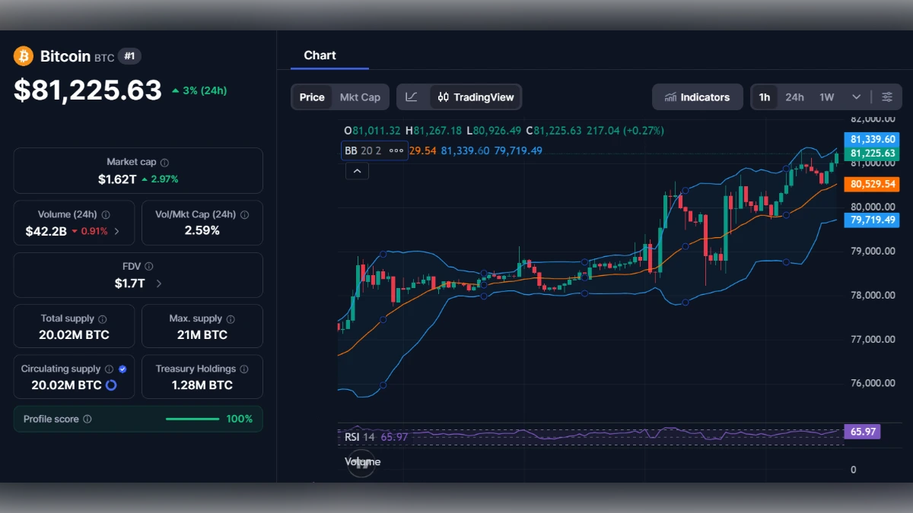Open Max. supply info icon

[x=231, y=319]
